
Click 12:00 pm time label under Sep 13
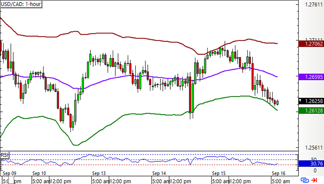(x=120, y=181)
